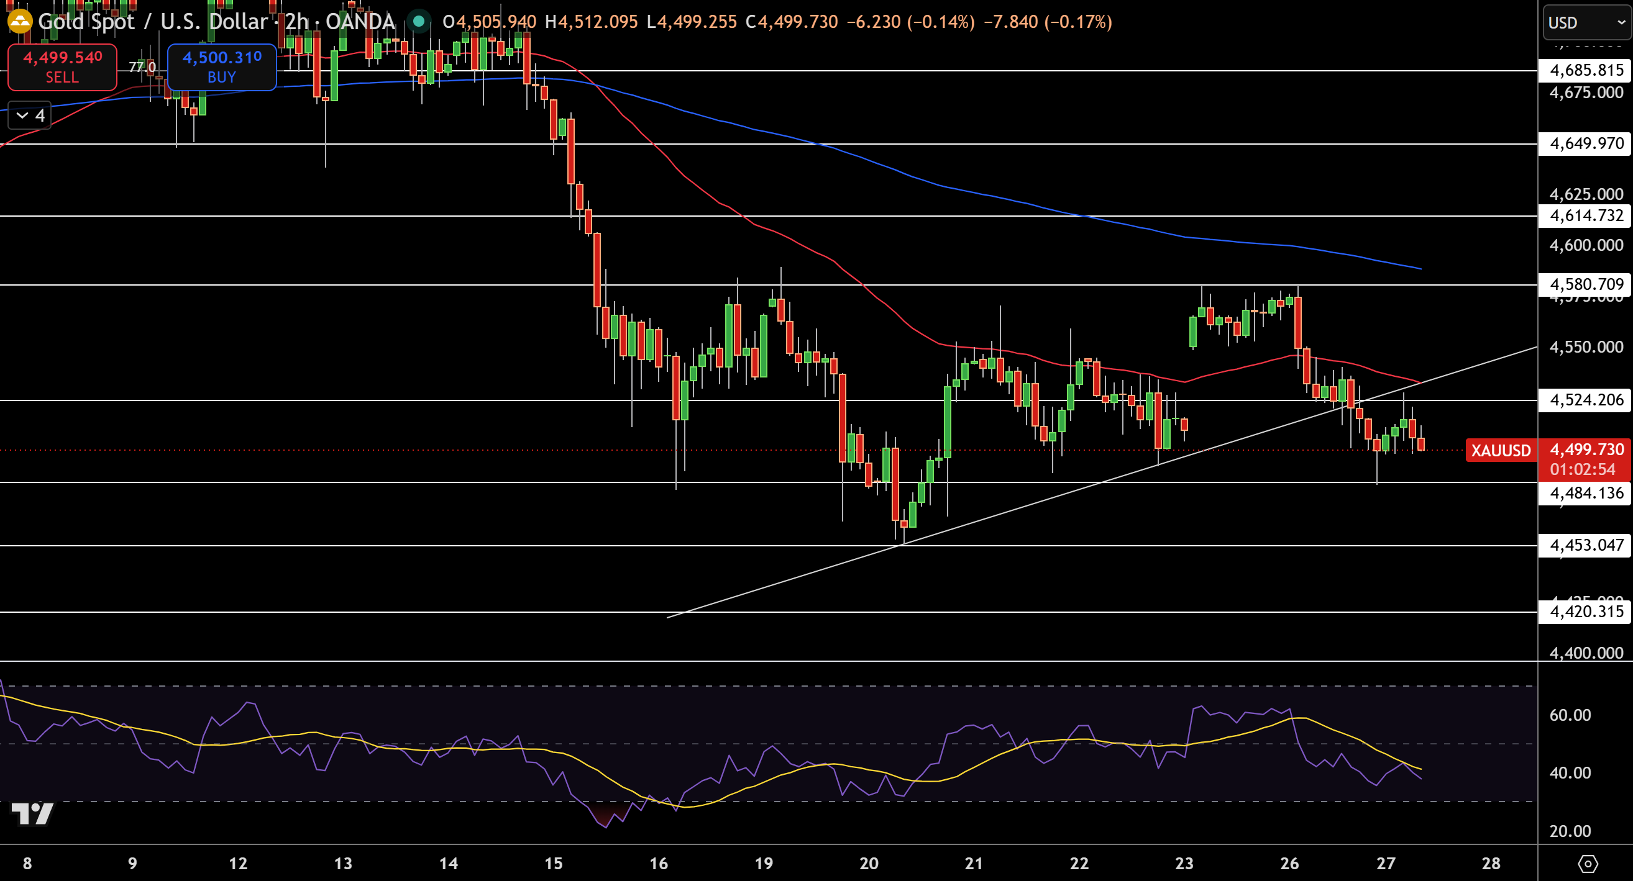Click the XAUUSD symbol price tag

1501,450
